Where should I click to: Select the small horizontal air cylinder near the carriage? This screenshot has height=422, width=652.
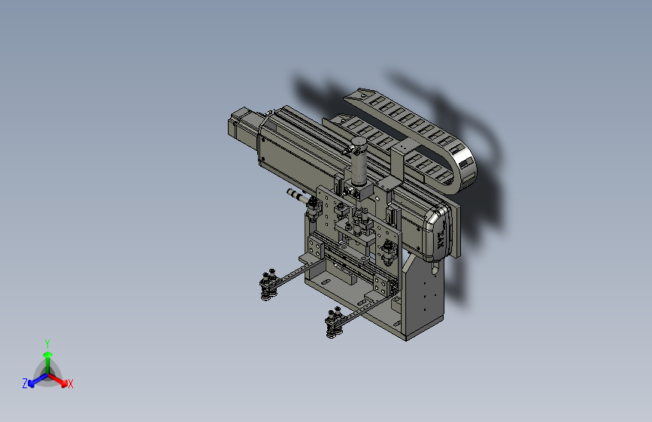(298, 196)
